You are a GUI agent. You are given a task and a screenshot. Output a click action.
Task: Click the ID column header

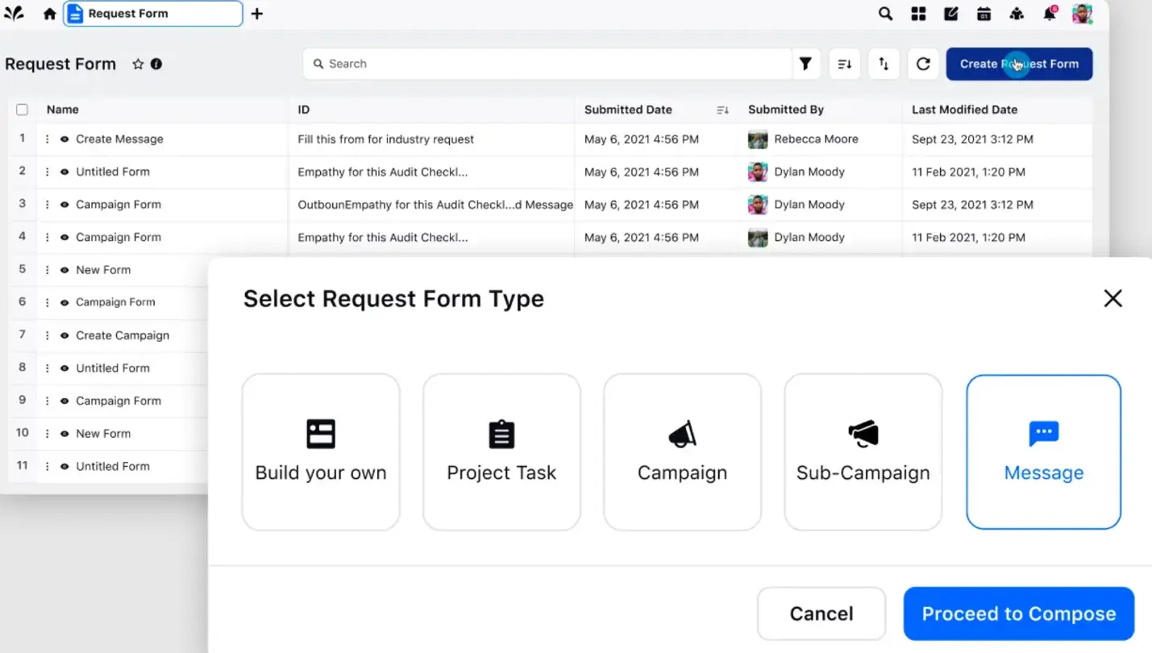point(303,110)
